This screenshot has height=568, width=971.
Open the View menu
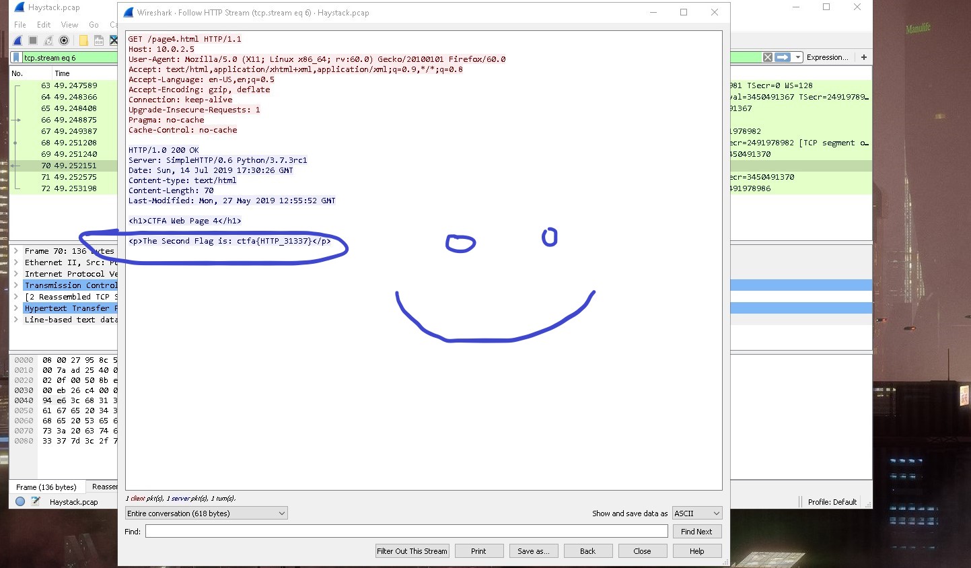(x=70, y=25)
